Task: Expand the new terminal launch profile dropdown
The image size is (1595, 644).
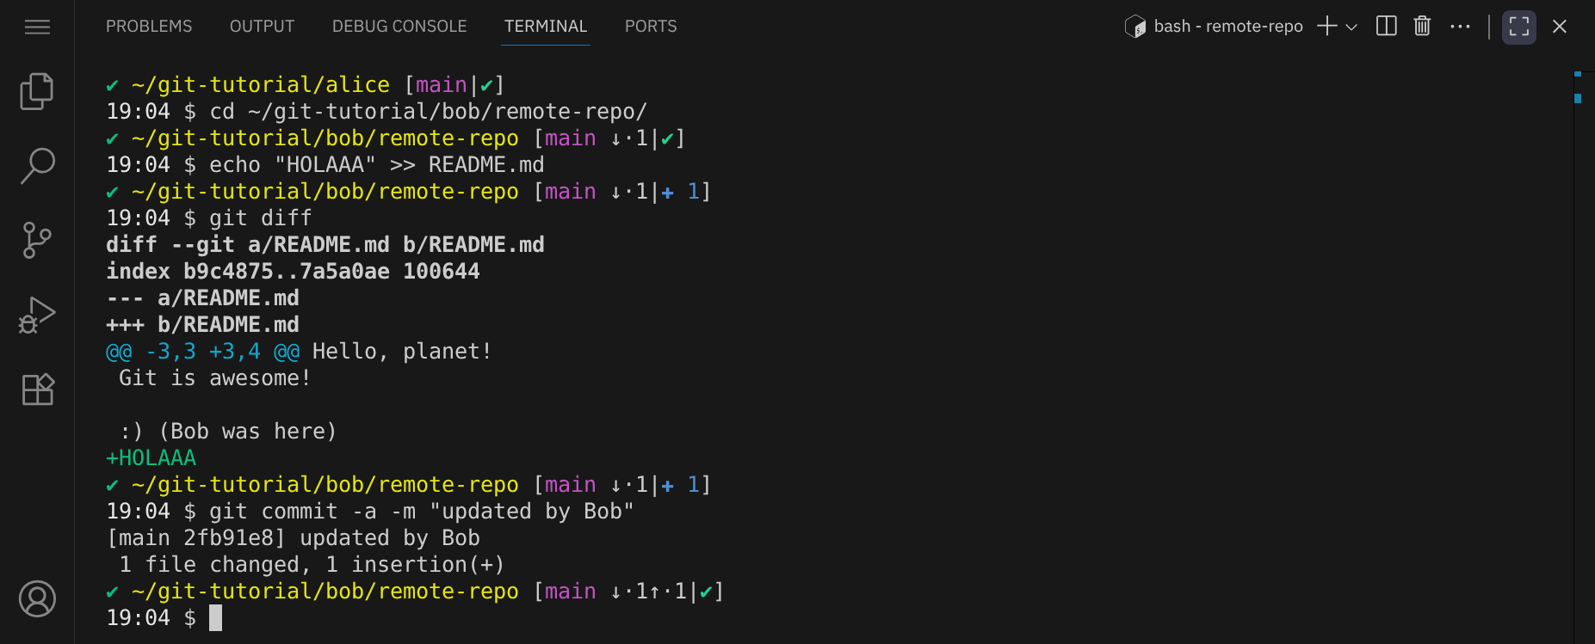Action: pos(1351,27)
